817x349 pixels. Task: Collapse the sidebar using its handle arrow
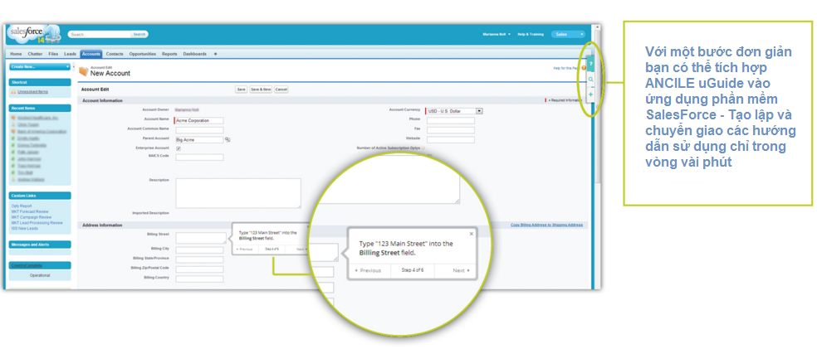coord(73,68)
